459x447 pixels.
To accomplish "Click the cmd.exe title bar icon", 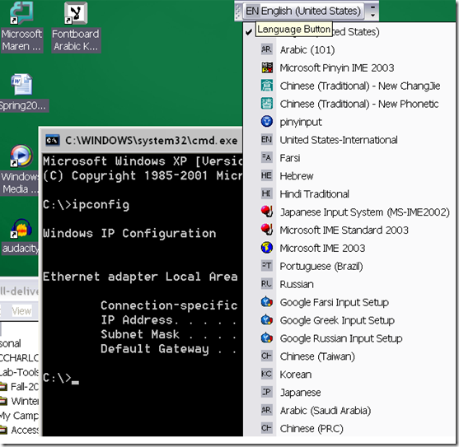I will 53,140.
